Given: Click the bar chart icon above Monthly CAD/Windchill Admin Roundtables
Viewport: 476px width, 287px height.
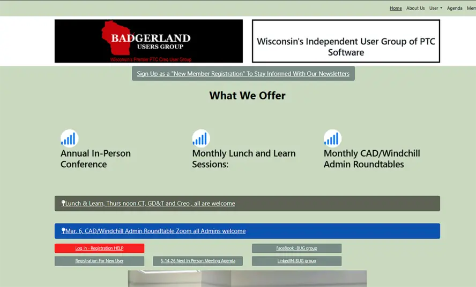Looking at the screenshot, I should [x=332, y=138].
